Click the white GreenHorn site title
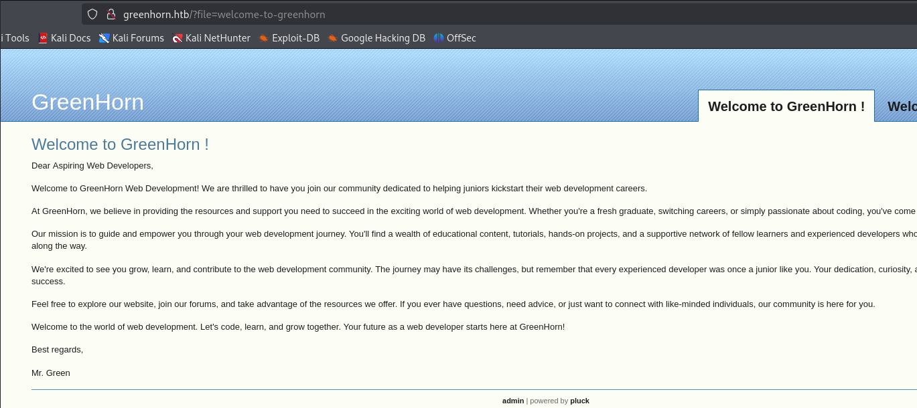 (x=88, y=102)
